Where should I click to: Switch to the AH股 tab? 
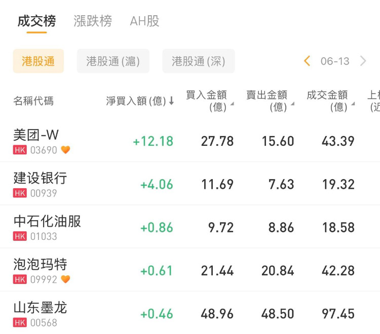click(144, 21)
